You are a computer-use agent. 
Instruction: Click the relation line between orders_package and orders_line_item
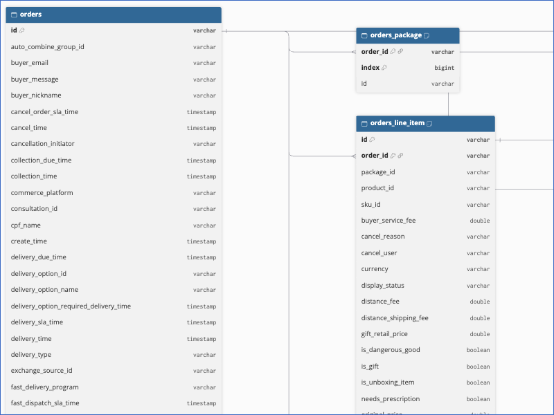tap(448, 104)
